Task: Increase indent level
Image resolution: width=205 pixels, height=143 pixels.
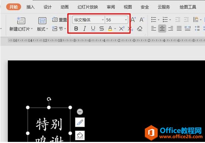Action: [186, 20]
